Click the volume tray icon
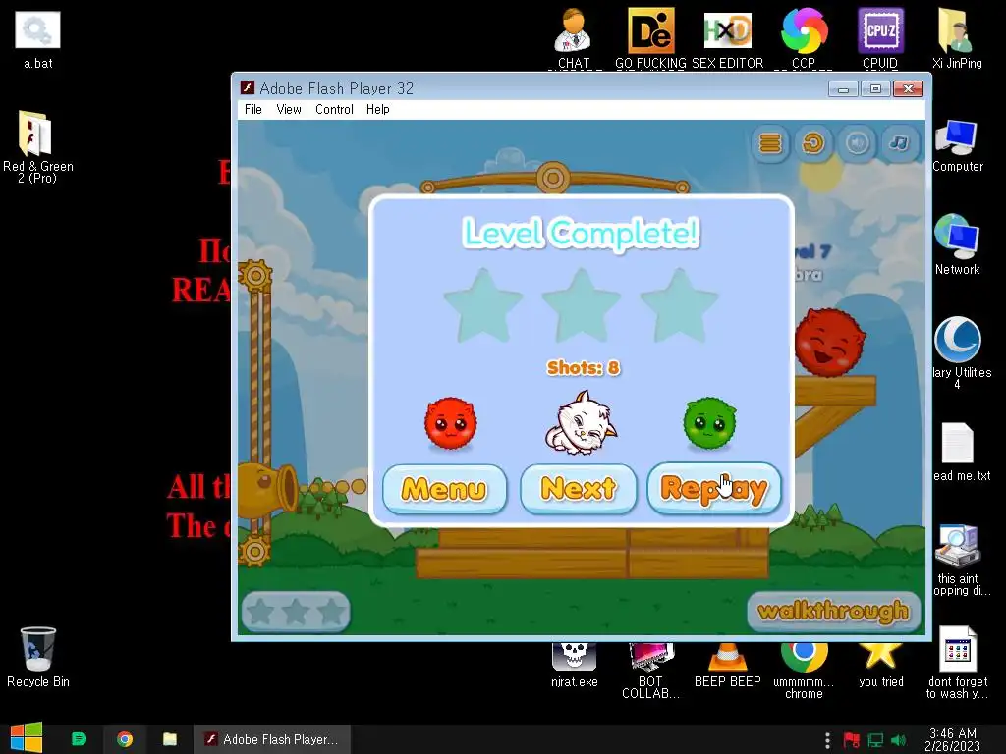The height and width of the screenshot is (754, 1006). pos(898,740)
